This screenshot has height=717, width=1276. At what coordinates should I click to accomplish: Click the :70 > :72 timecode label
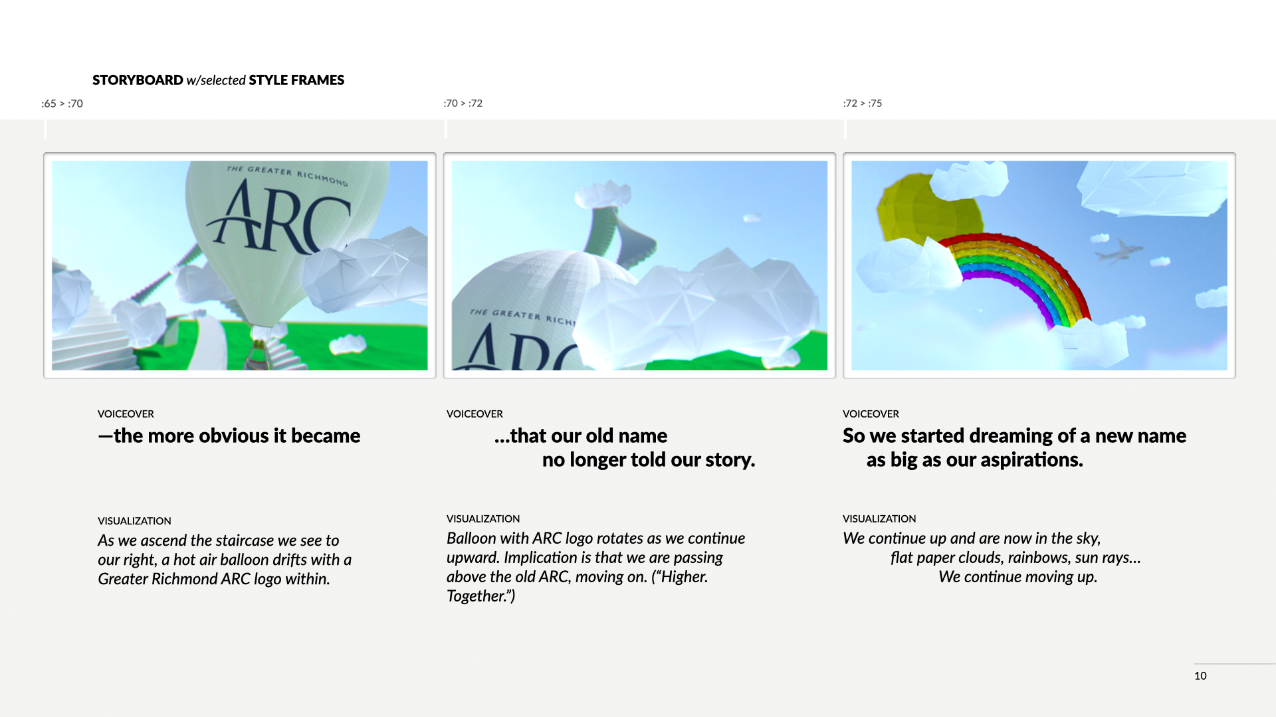[x=463, y=104]
